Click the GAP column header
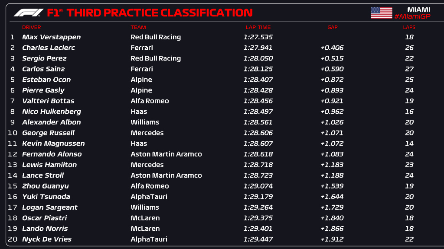444x249 pixels. point(332,27)
